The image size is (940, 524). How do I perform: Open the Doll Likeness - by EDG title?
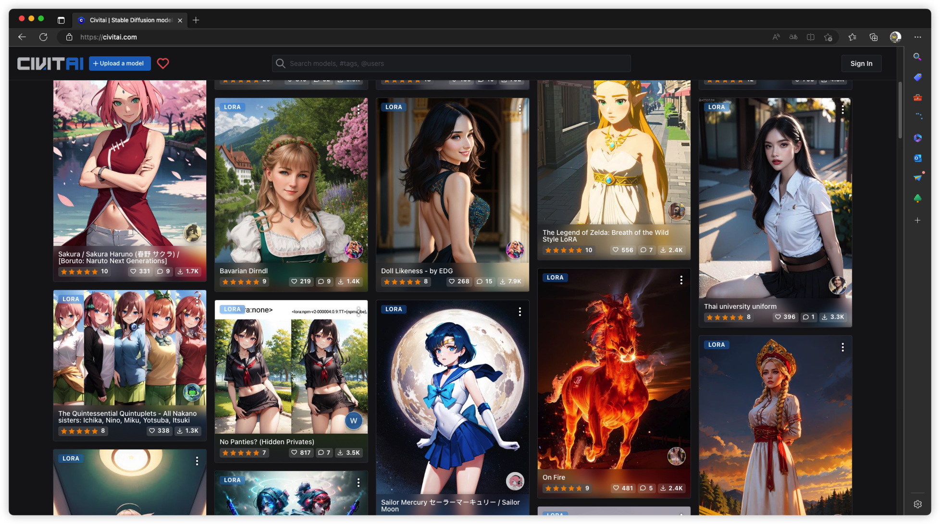pyautogui.click(x=417, y=271)
